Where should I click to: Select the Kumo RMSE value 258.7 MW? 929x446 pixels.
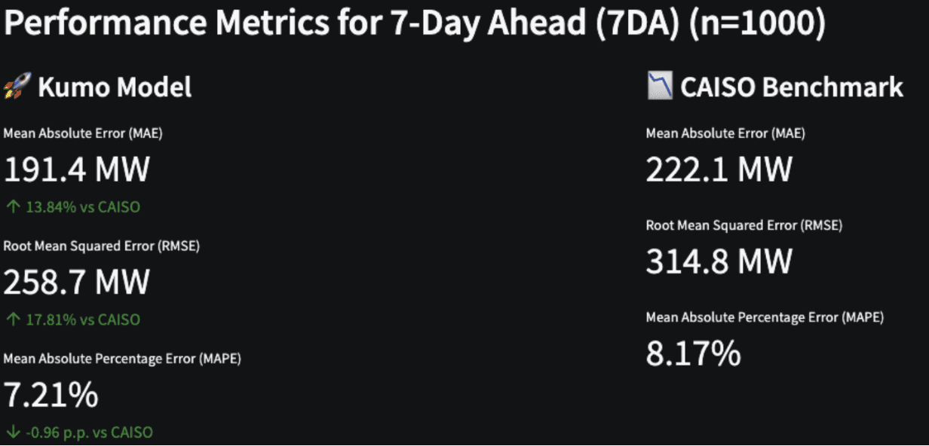click(x=77, y=283)
